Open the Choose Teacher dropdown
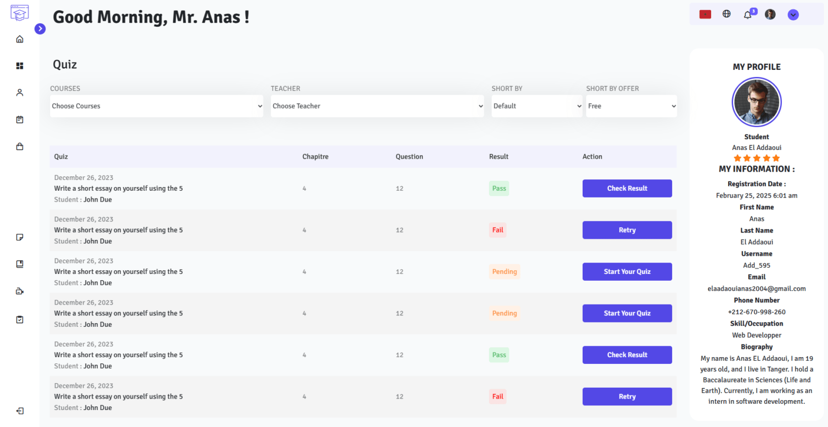The image size is (828, 427). tap(377, 106)
